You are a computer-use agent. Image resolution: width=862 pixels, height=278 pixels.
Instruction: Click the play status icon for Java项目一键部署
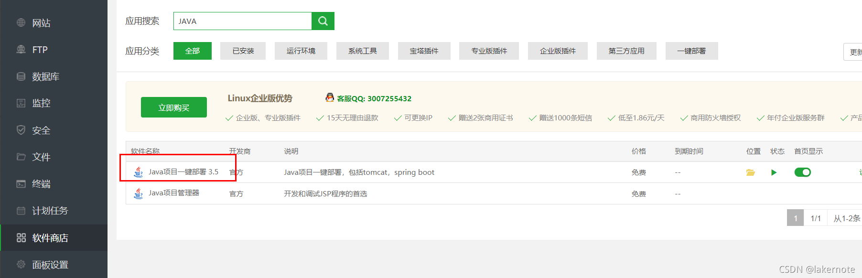[x=774, y=172]
